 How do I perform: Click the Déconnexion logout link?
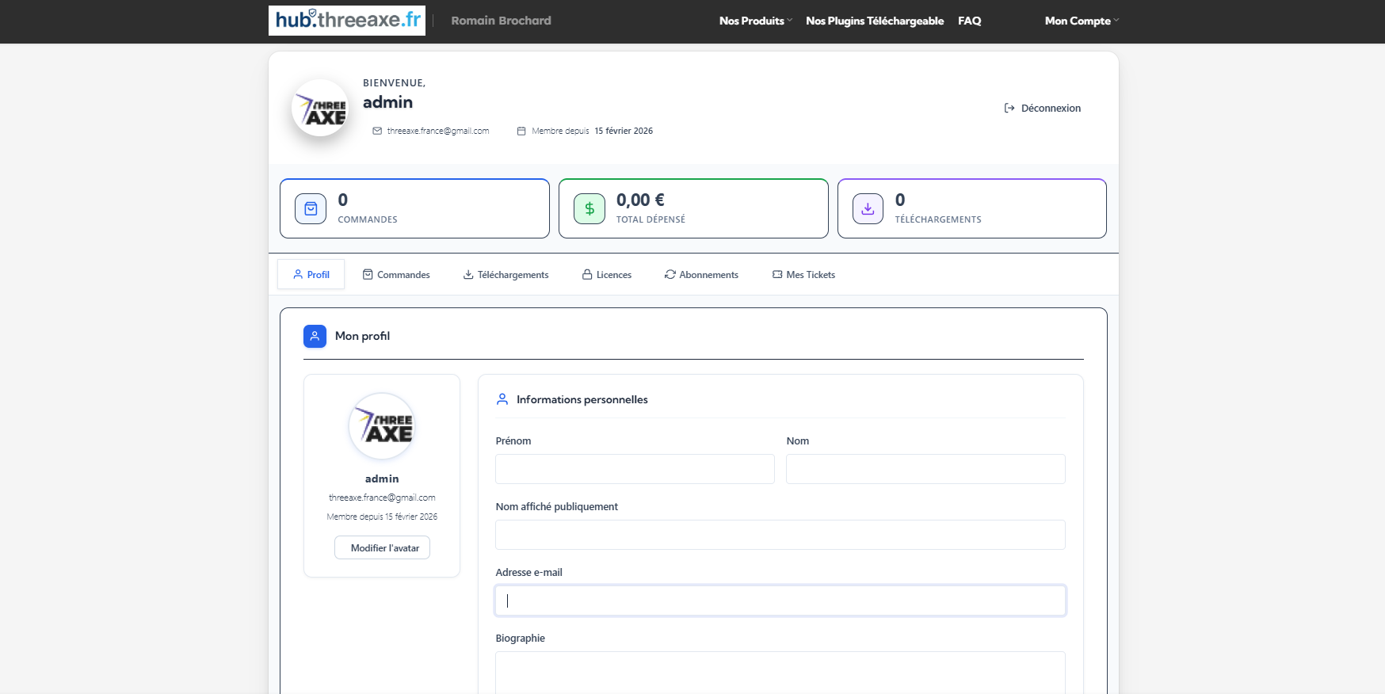coord(1043,108)
